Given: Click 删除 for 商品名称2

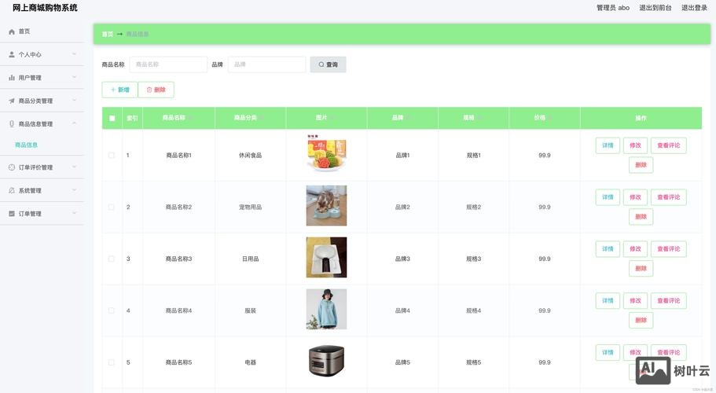Looking at the screenshot, I should click(641, 217).
